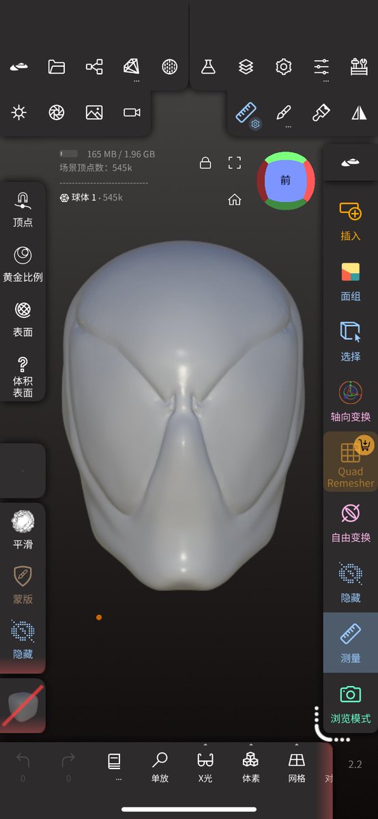Open the camera settings icon
Screen dimensions: 378x819
pyautogui.click(x=132, y=113)
